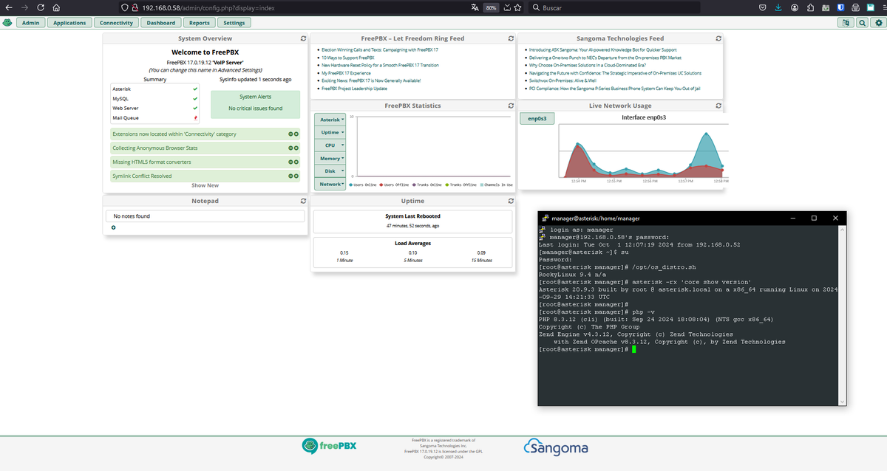
Task: Save to Pocket icon in browser toolbar
Action: click(x=761, y=7)
